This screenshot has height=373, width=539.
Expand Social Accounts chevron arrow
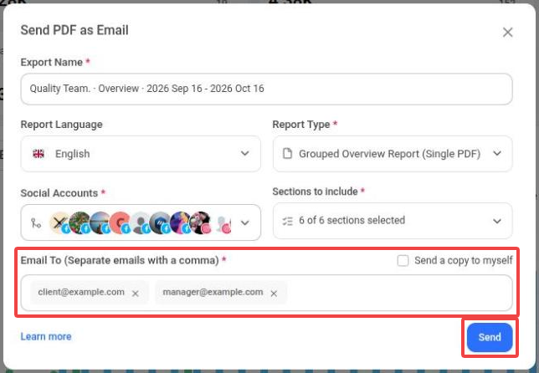244,222
